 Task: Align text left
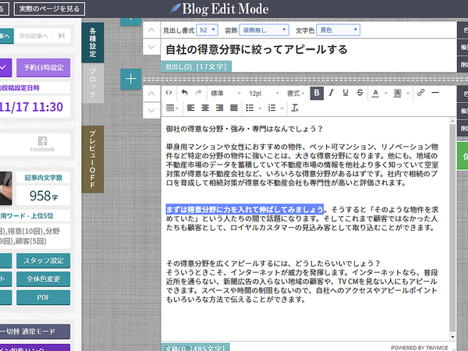pyautogui.click(x=191, y=108)
